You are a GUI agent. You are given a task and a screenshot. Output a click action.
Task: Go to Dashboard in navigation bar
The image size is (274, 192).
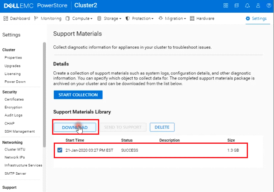point(17,19)
